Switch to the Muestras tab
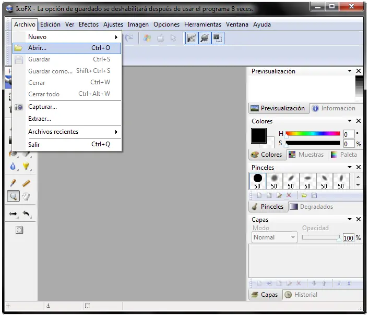369x316 pixels. click(307, 155)
